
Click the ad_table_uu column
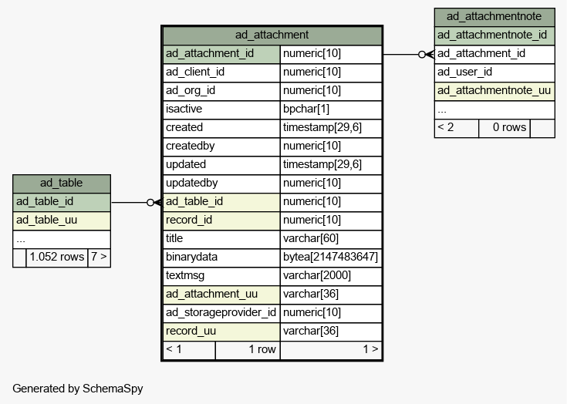(x=62, y=220)
